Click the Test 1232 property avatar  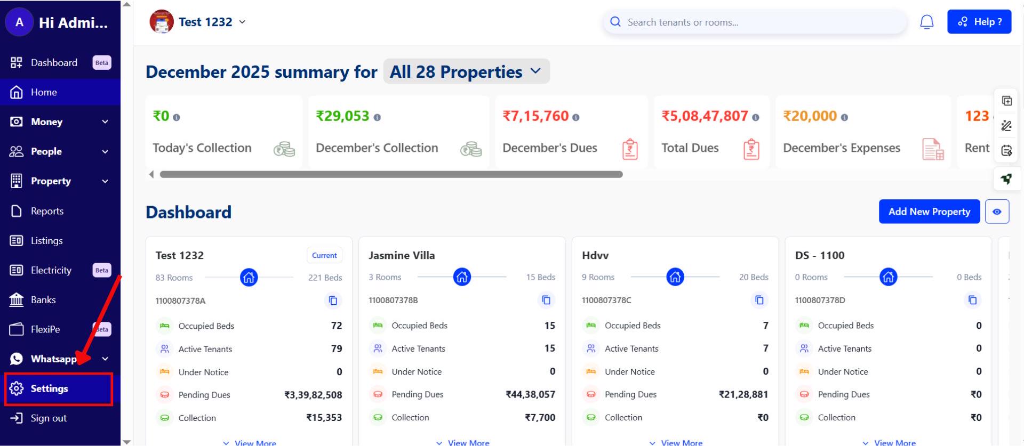coord(162,22)
